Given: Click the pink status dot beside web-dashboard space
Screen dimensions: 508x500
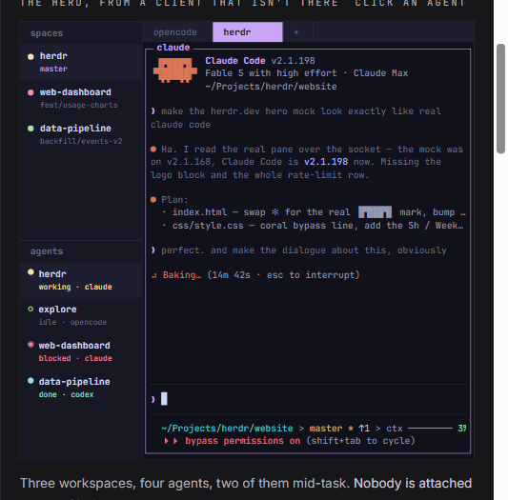Looking at the screenshot, I should pos(30,92).
